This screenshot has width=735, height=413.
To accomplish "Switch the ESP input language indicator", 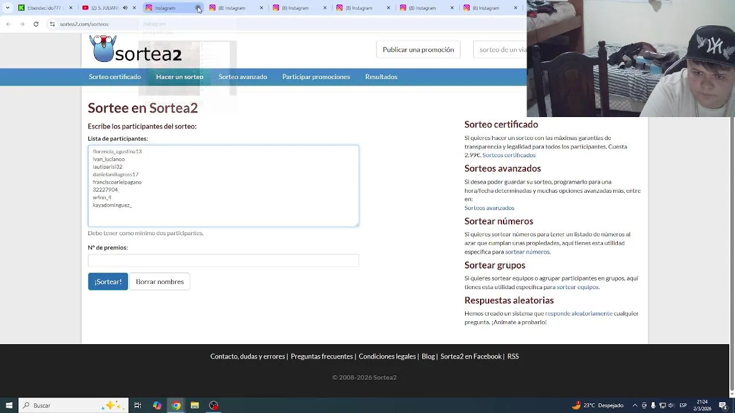I will (x=683, y=406).
